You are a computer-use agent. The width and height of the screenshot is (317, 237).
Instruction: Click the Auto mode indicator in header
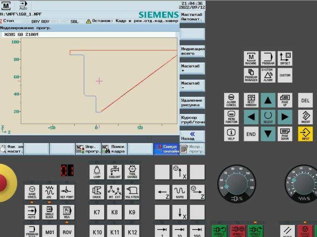click(x=23, y=6)
